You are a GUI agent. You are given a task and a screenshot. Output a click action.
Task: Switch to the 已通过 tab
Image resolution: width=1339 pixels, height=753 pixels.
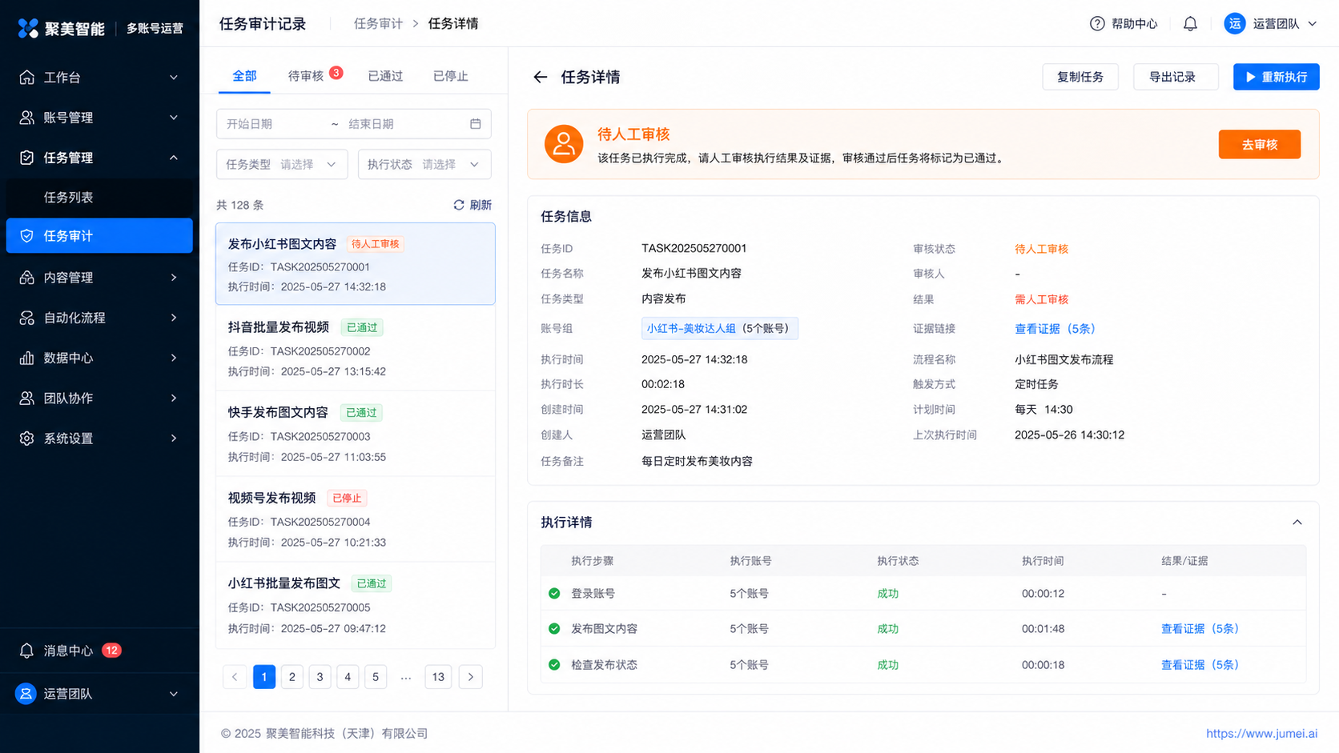385,76
